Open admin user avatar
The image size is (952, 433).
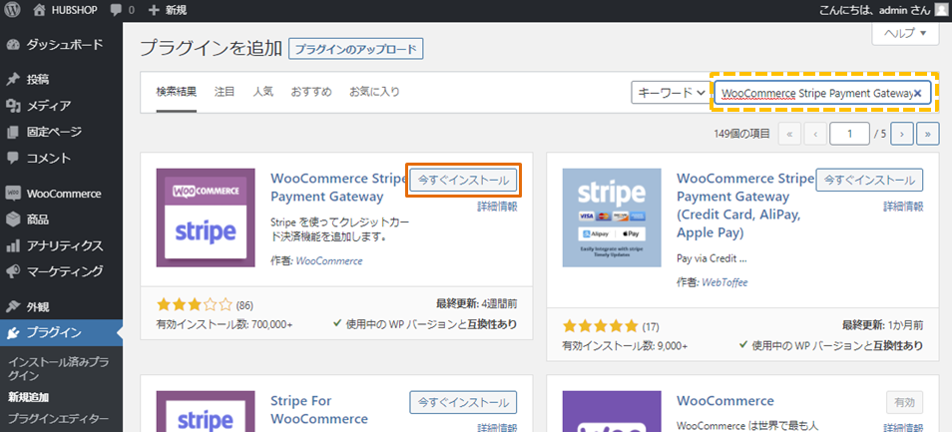pos(941,10)
